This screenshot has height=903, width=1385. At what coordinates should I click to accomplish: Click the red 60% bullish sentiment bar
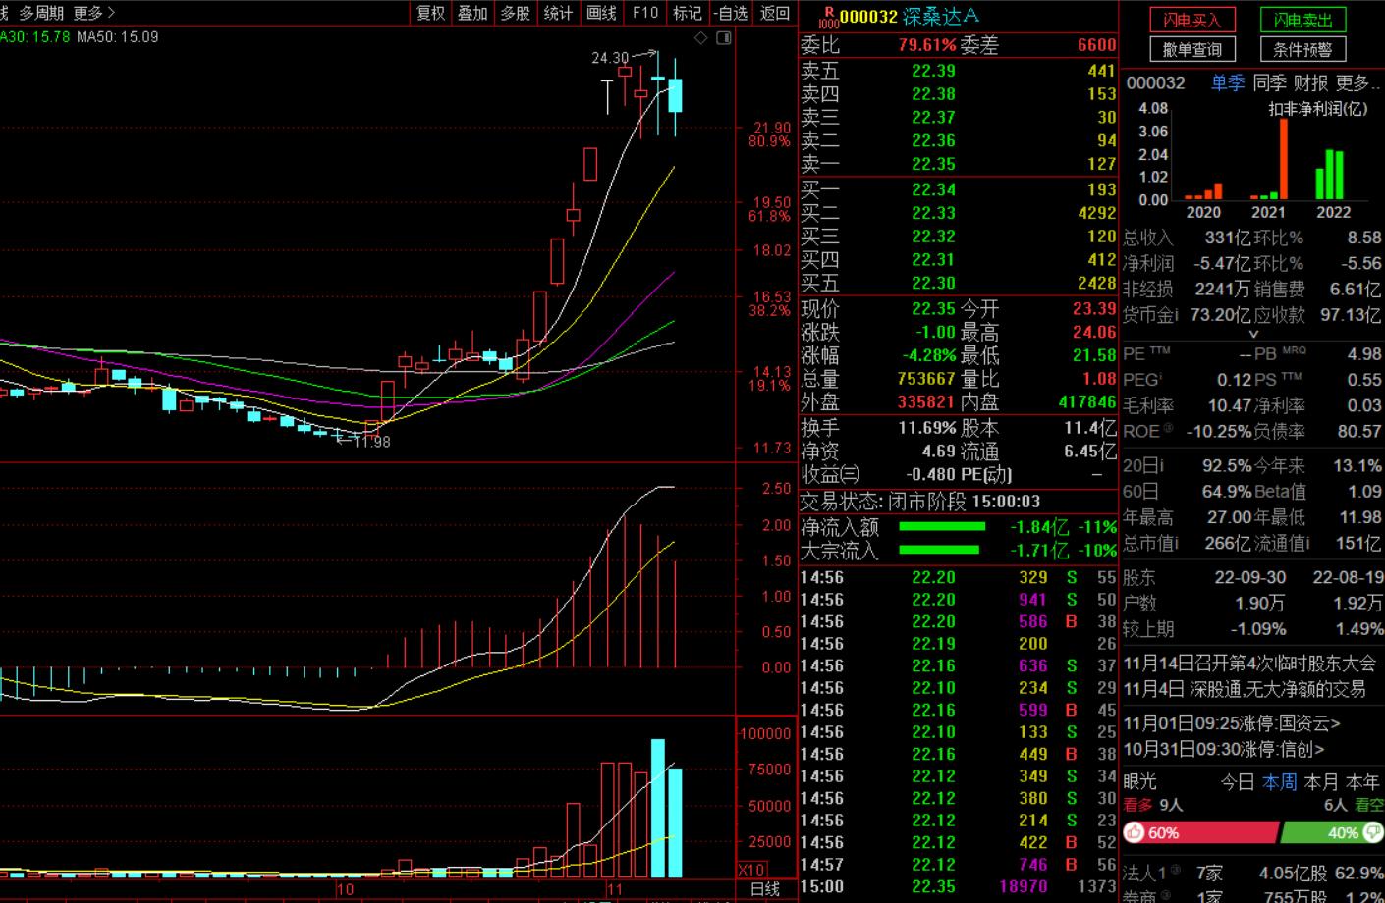coord(1208,832)
